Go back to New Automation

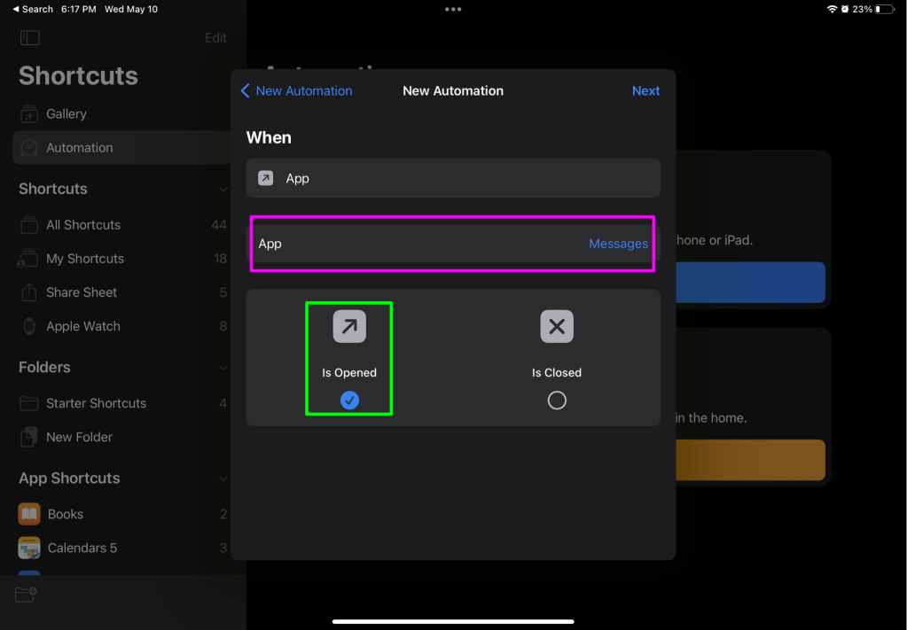(x=296, y=90)
